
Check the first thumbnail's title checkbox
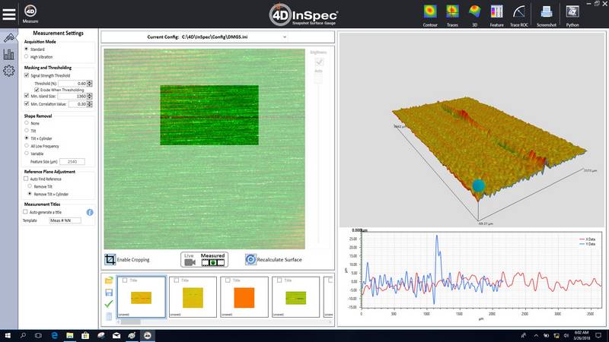[x=125, y=280]
